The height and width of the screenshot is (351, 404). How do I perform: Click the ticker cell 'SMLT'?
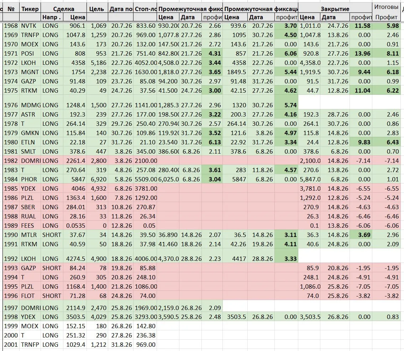30,152
